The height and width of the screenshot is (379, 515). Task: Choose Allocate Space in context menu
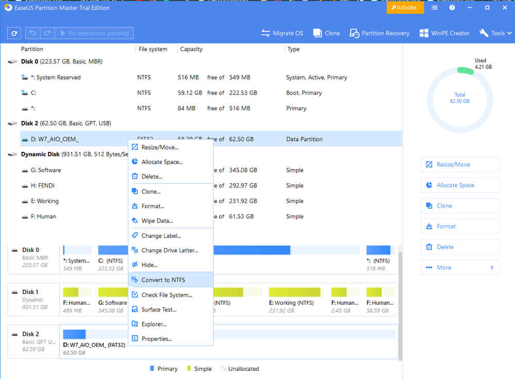pos(171,162)
